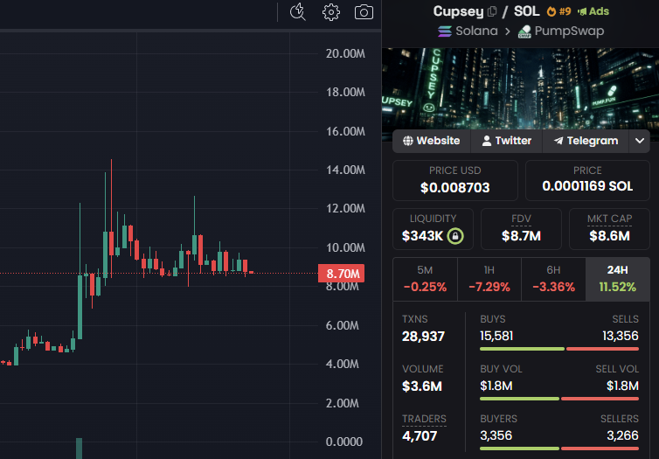
Task: Open chart settings gear icon
Action: (x=331, y=12)
